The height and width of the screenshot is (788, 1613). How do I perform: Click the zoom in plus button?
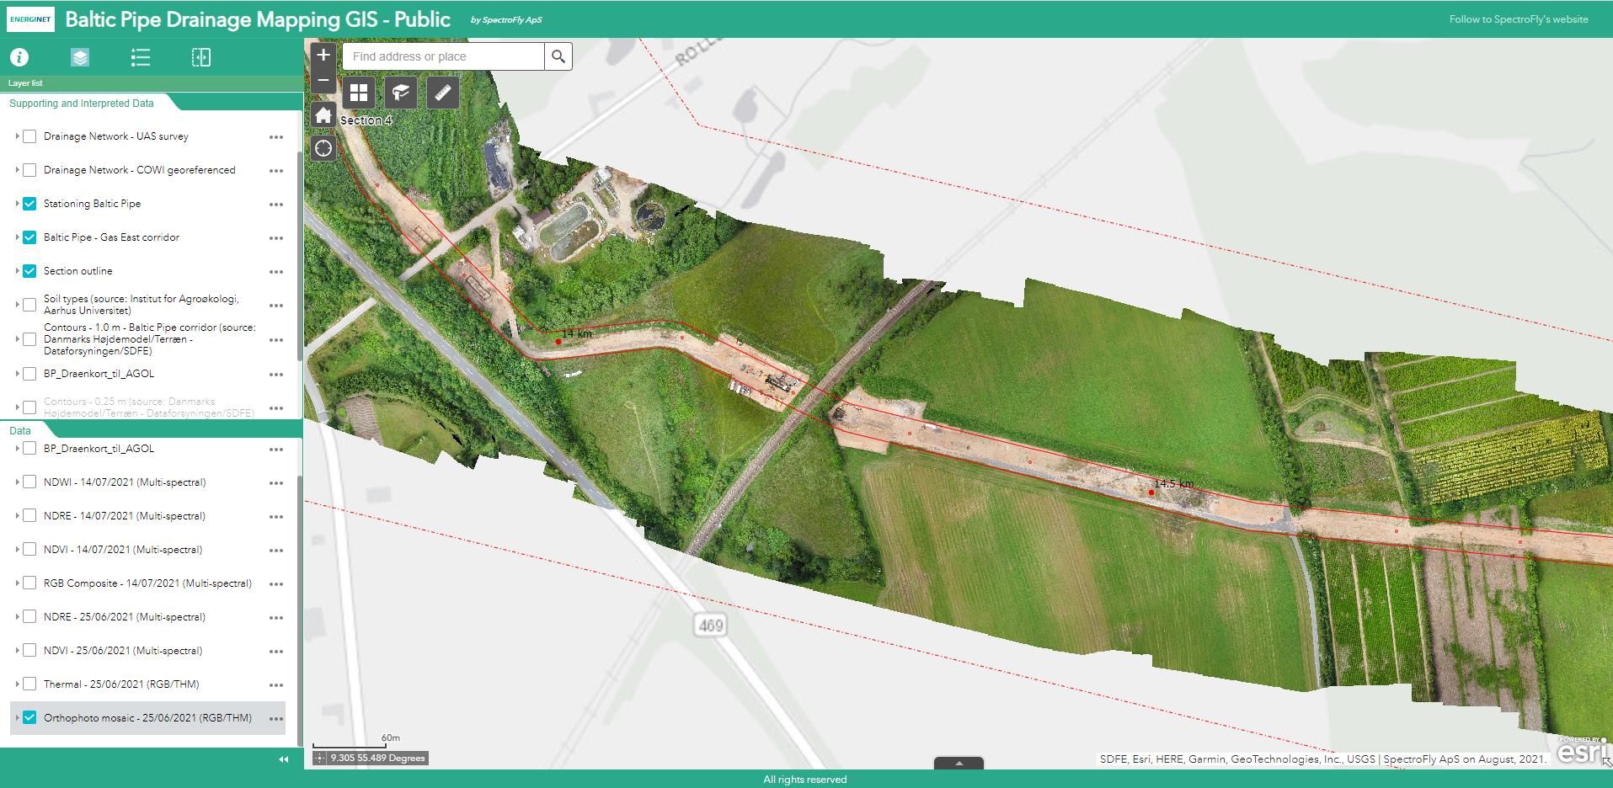323,56
